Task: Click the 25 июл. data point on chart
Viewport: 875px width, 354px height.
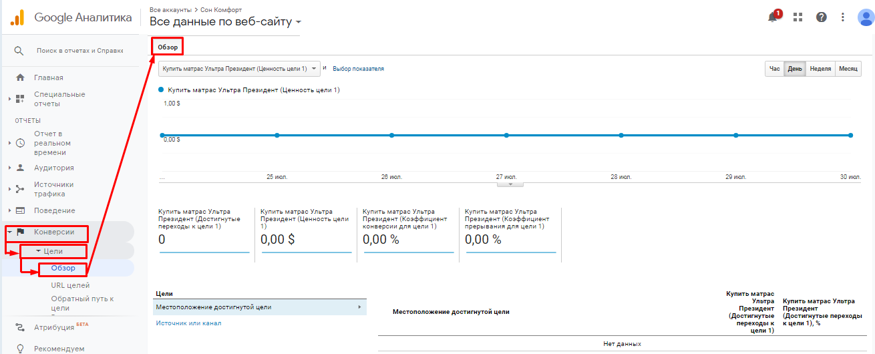Action: [x=277, y=135]
